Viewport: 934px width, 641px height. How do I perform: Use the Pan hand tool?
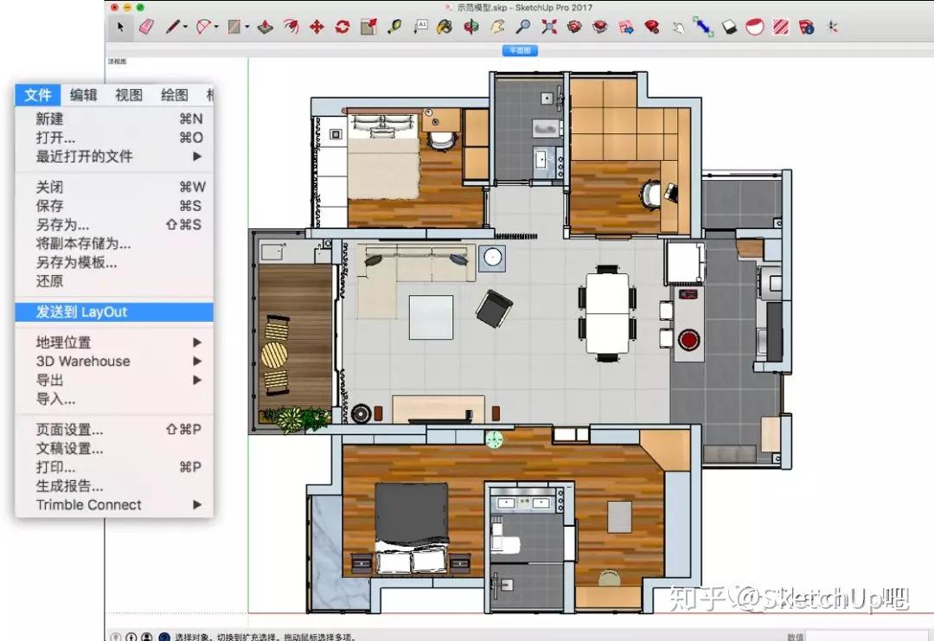496,27
